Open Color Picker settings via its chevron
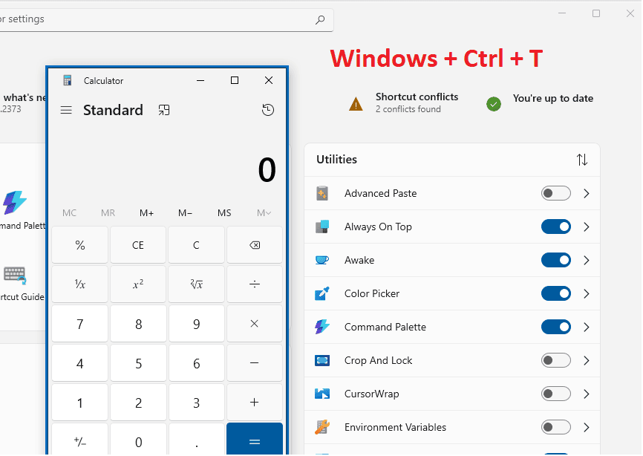 click(587, 293)
